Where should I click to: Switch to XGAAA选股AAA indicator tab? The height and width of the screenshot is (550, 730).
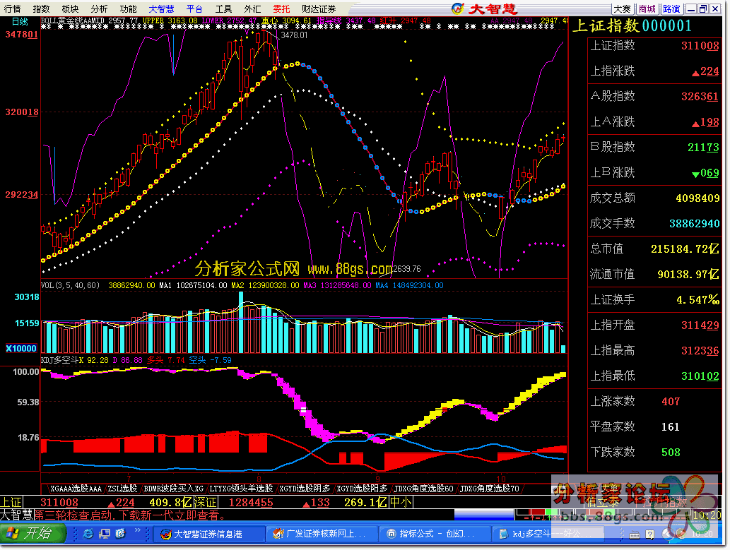tap(76, 489)
